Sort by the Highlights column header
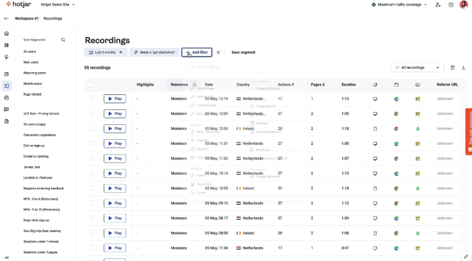This screenshot has height=261, width=472. click(x=145, y=84)
